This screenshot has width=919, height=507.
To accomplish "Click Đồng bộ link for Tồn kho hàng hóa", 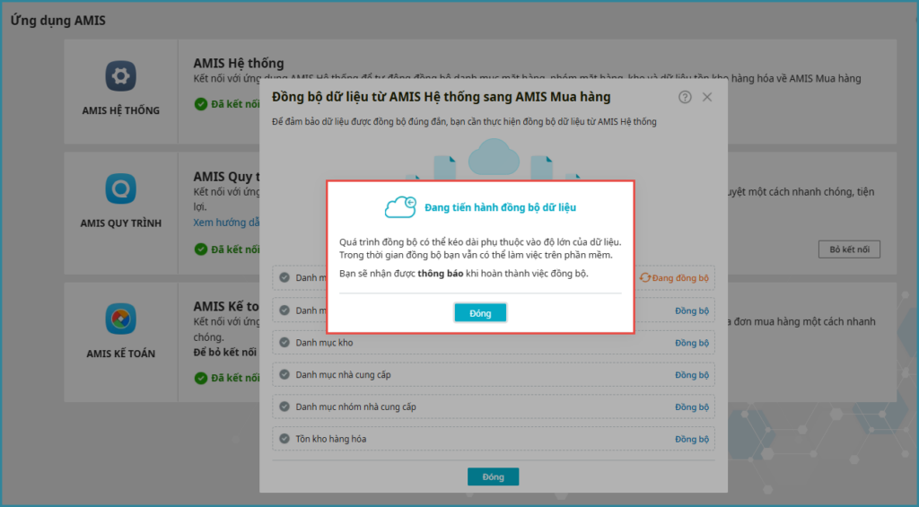I will tap(692, 439).
